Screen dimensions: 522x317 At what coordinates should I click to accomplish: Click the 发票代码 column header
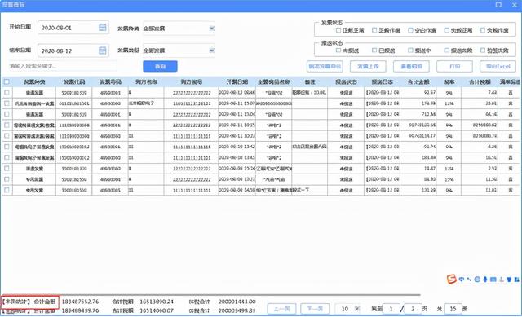tap(74, 81)
